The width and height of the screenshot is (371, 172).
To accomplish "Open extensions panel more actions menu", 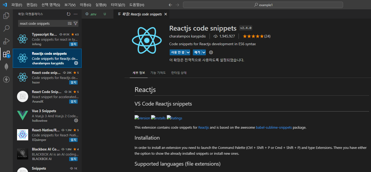I will [x=76, y=14].
